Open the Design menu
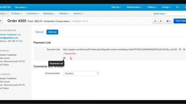Image resolution: width=186 pixels, height=104 pixels. click(167, 7)
